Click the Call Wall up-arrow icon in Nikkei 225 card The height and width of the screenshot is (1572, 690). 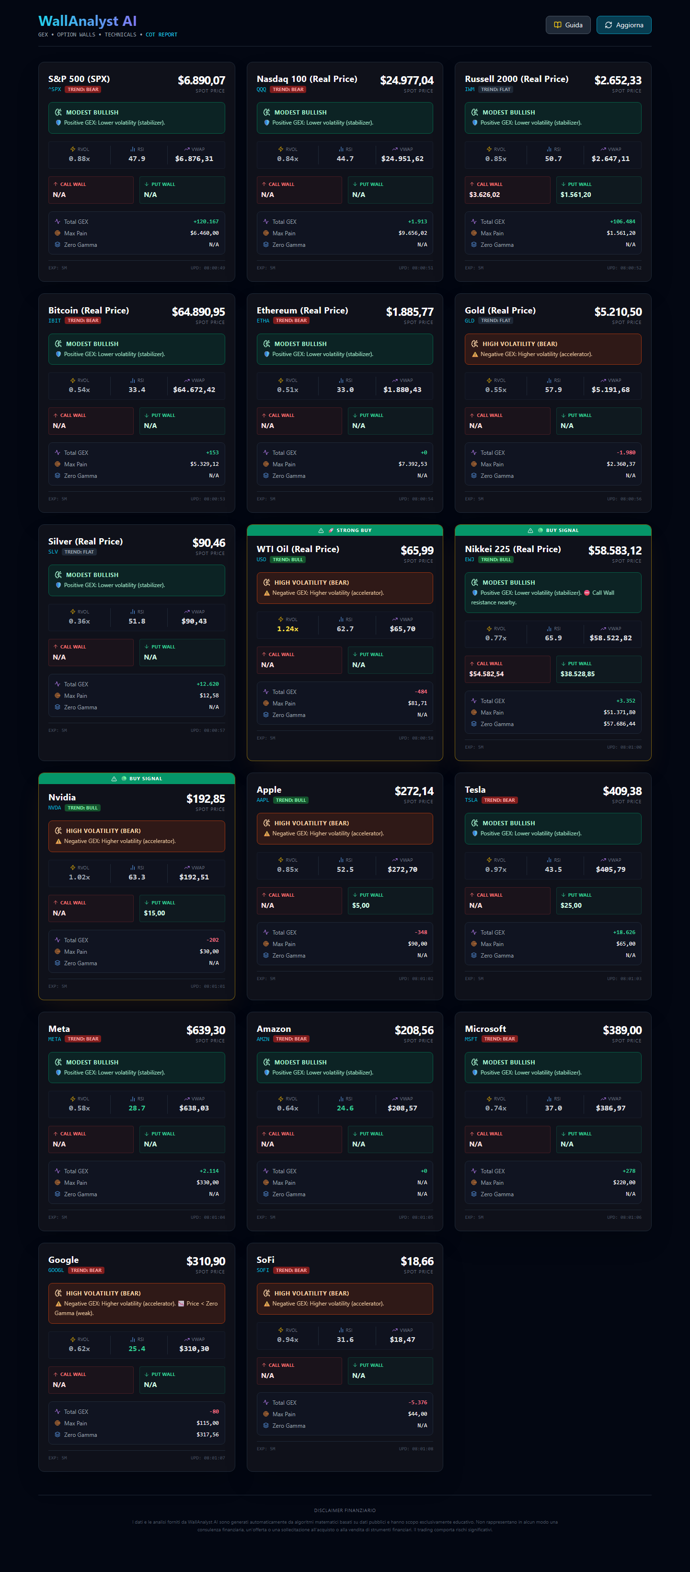click(471, 663)
